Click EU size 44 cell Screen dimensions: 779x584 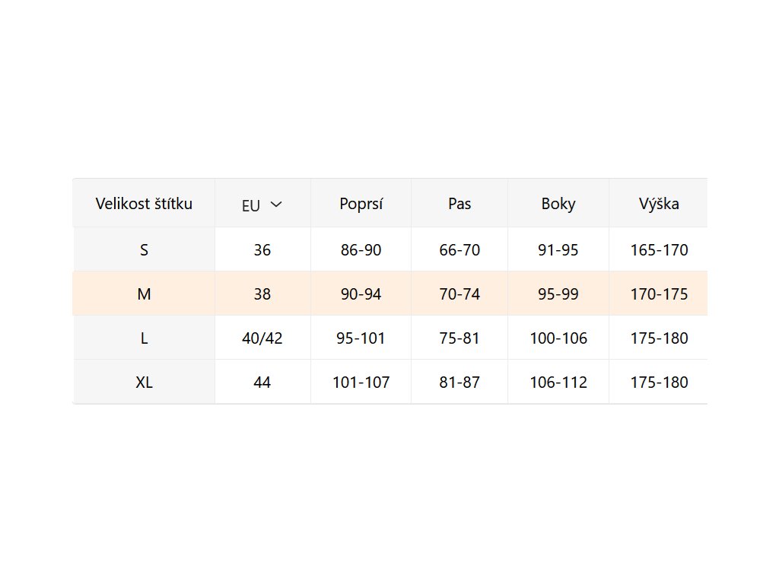point(262,382)
